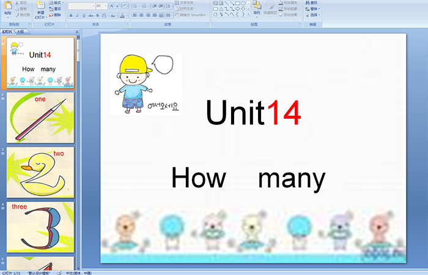Open the font size box showing 80

[x=101, y=6]
